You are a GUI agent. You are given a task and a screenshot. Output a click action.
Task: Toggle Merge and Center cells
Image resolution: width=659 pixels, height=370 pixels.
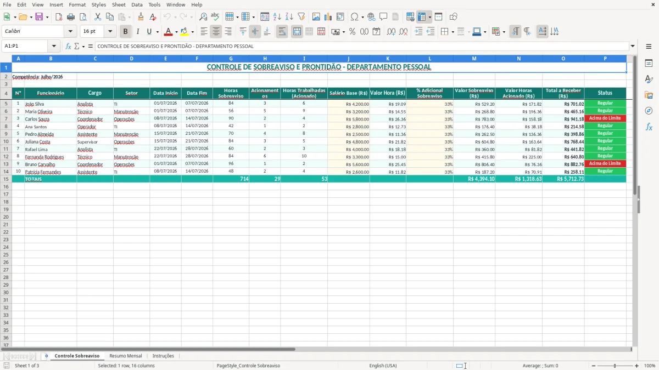[297, 32]
